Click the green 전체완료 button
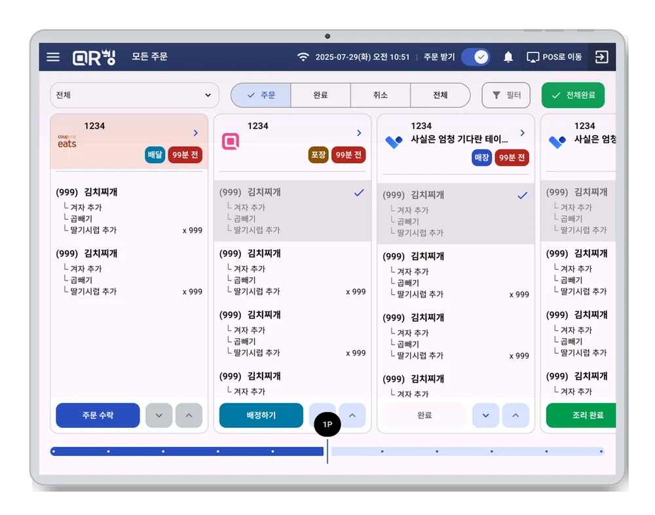The image size is (655, 515). (x=572, y=95)
